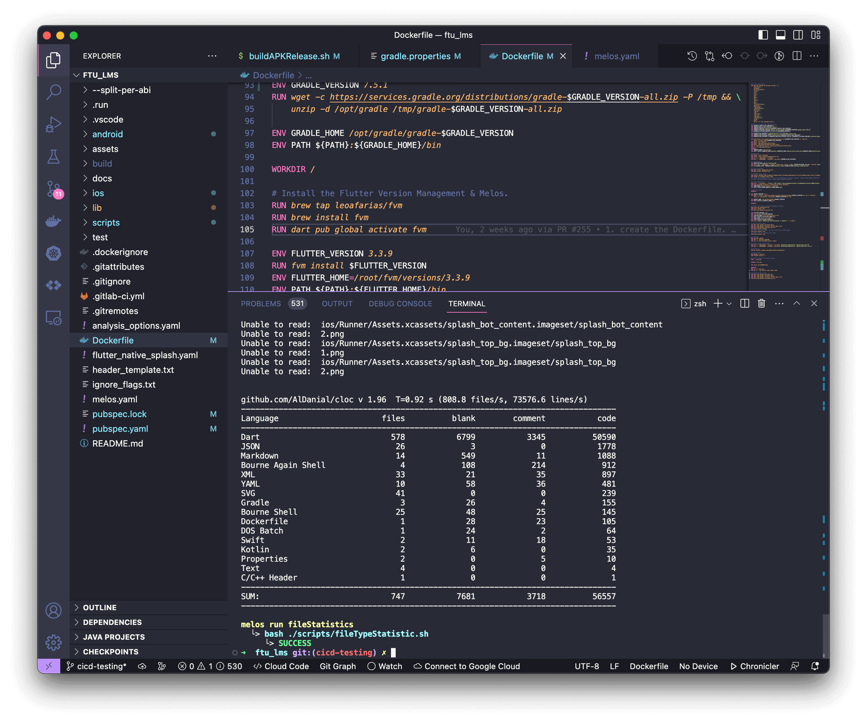The width and height of the screenshot is (867, 723).
Task: Toggle the bottom panel layout button
Action: (x=780, y=35)
